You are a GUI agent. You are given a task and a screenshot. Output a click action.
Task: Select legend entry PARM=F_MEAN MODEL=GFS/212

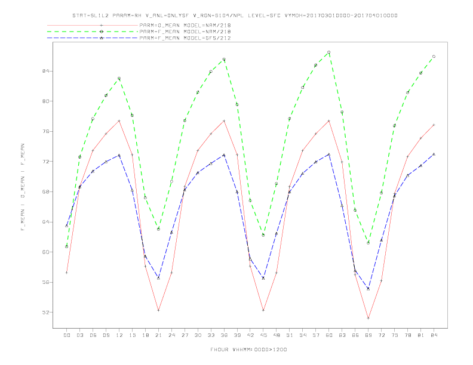click(185, 38)
